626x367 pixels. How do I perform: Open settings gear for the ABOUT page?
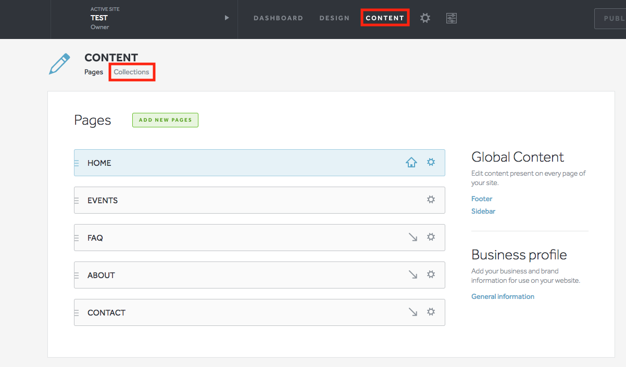click(431, 274)
